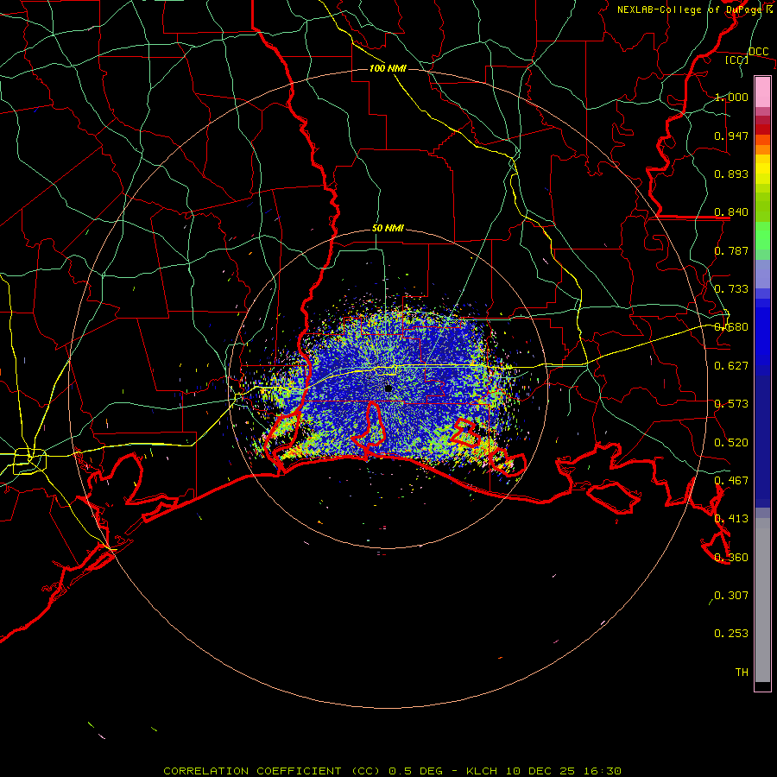Viewport: 777px width, 777px height.
Task: Click the 100 NMI range ring label
Action: click(x=388, y=68)
